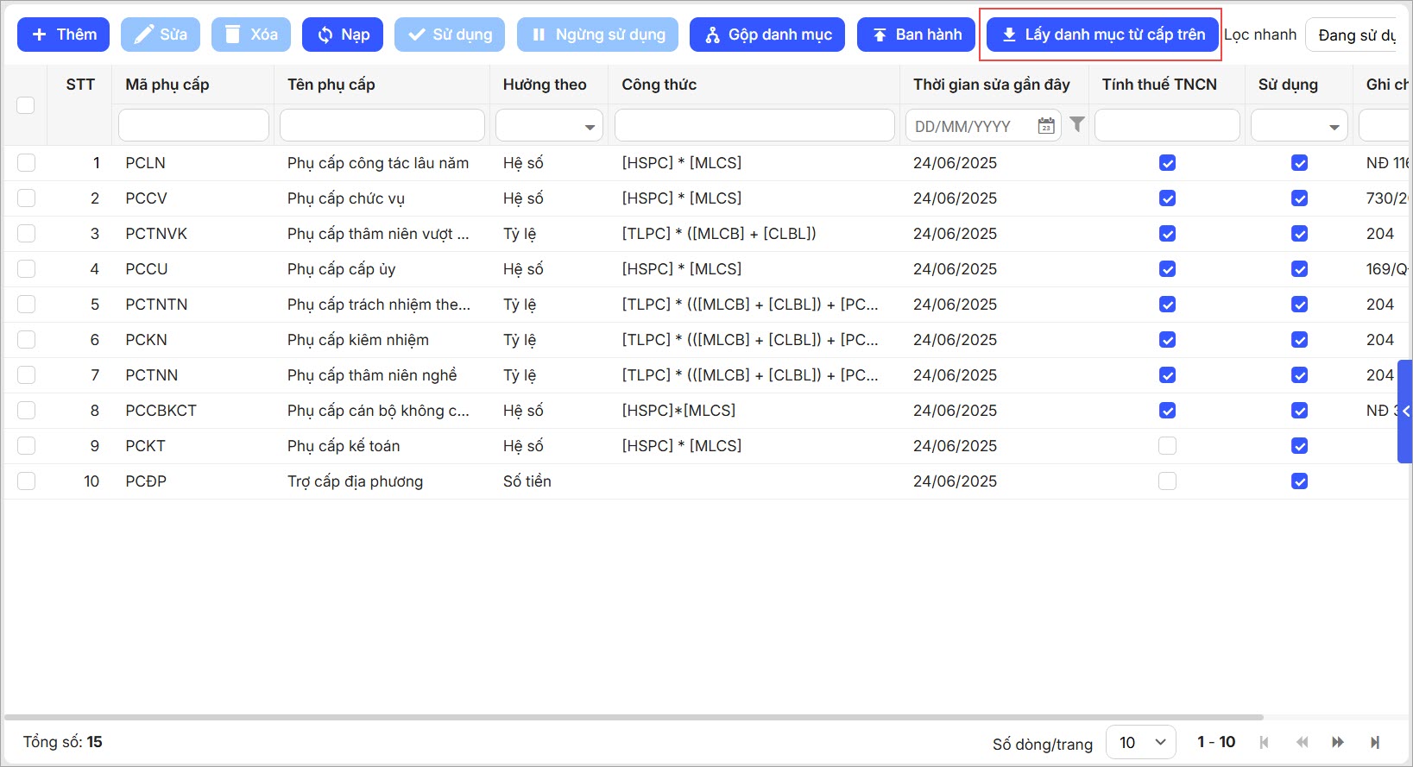
Task: Click the Thêm add button
Action: click(x=64, y=35)
